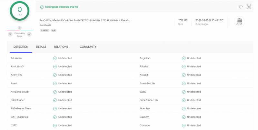Click the CMC undetected check icon
This screenshot has height=130, width=258.
55,125
